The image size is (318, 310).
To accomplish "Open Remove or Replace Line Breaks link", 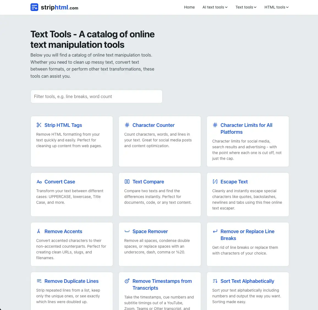I will (x=247, y=235).
